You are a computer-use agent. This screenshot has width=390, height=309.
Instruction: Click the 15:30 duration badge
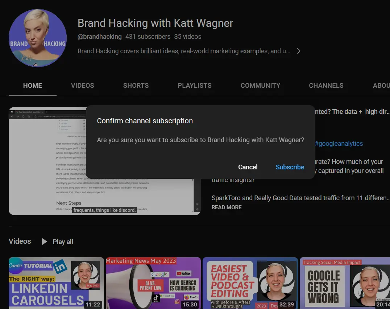pos(190,305)
